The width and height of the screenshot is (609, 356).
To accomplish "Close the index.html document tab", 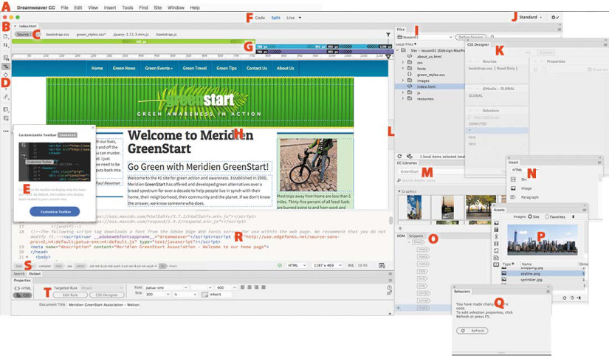I will [16, 26].
